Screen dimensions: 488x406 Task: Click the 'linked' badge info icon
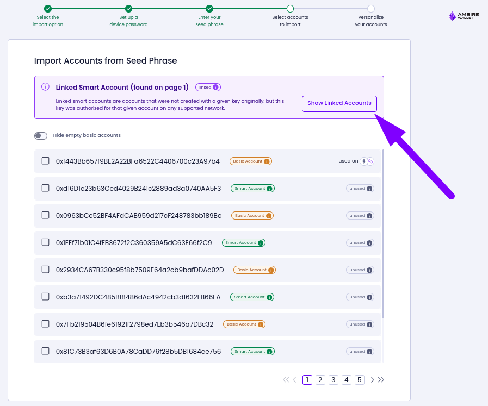coord(215,88)
